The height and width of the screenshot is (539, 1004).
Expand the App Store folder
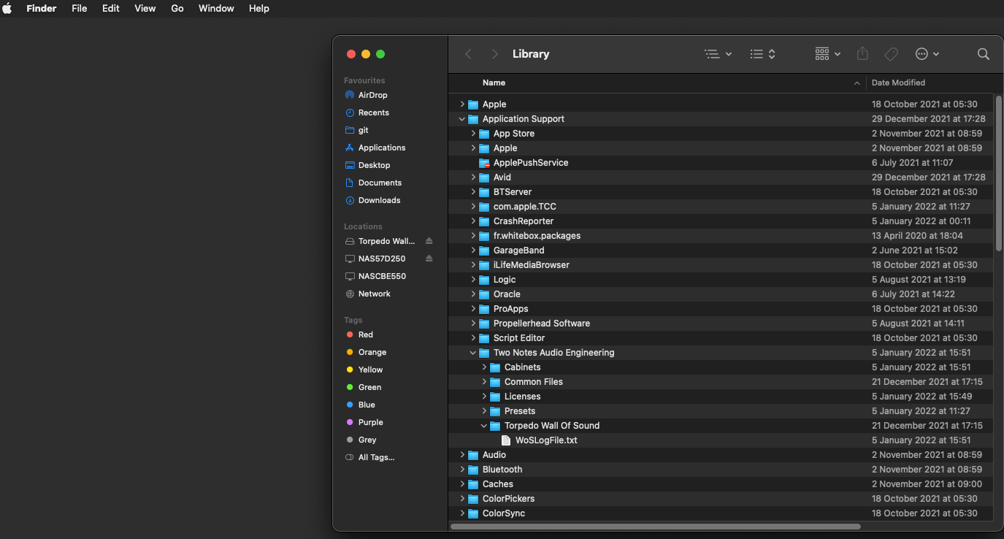tap(473, 134)
